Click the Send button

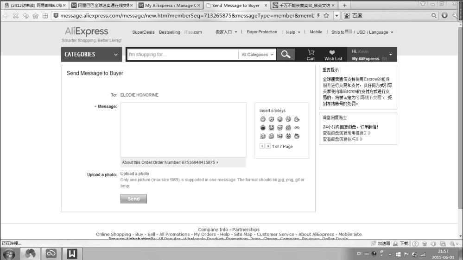click(x=133, y=198)
